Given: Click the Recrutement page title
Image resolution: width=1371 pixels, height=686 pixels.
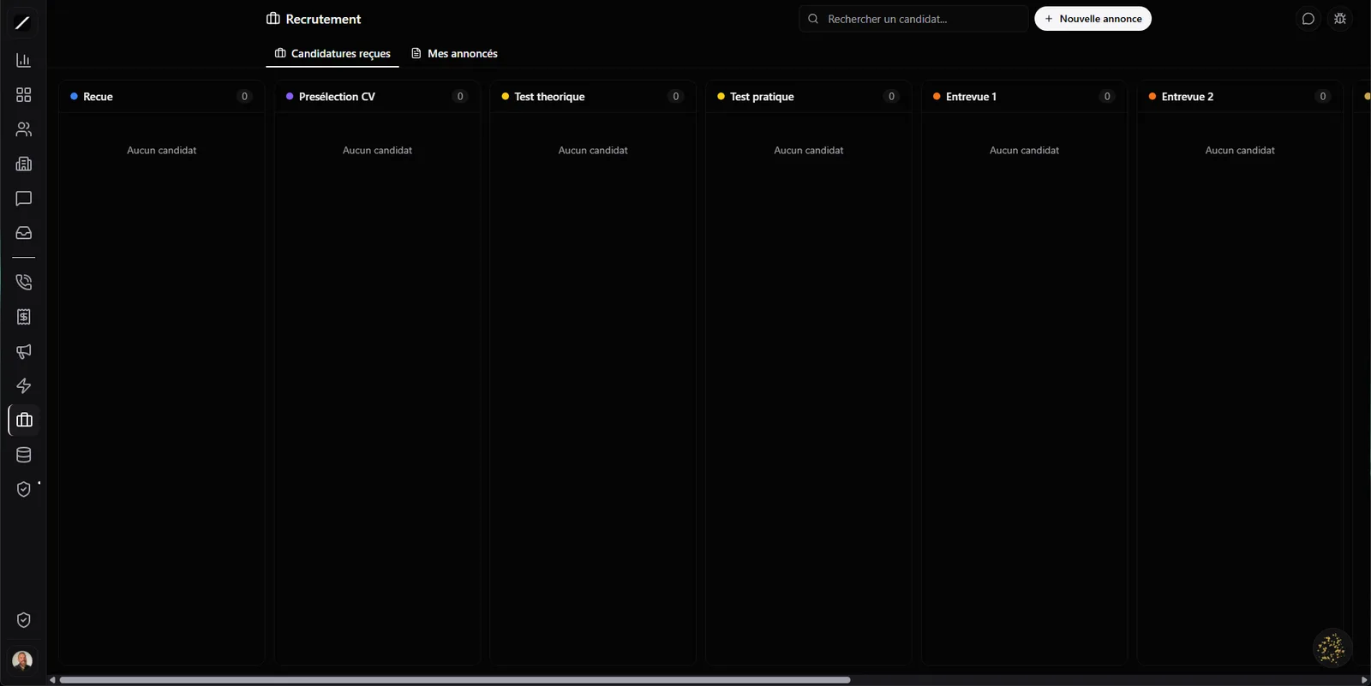Looking at the screenshot, I should pyautogui.click(x=323, y=19).
